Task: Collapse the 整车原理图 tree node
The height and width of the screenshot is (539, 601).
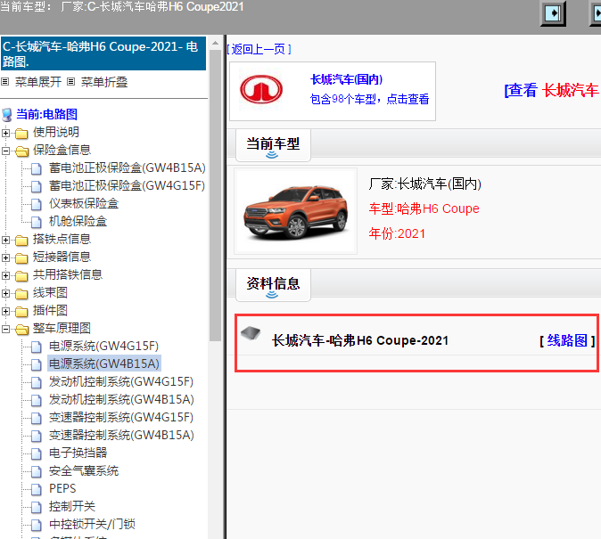Action: pos(5,329)
